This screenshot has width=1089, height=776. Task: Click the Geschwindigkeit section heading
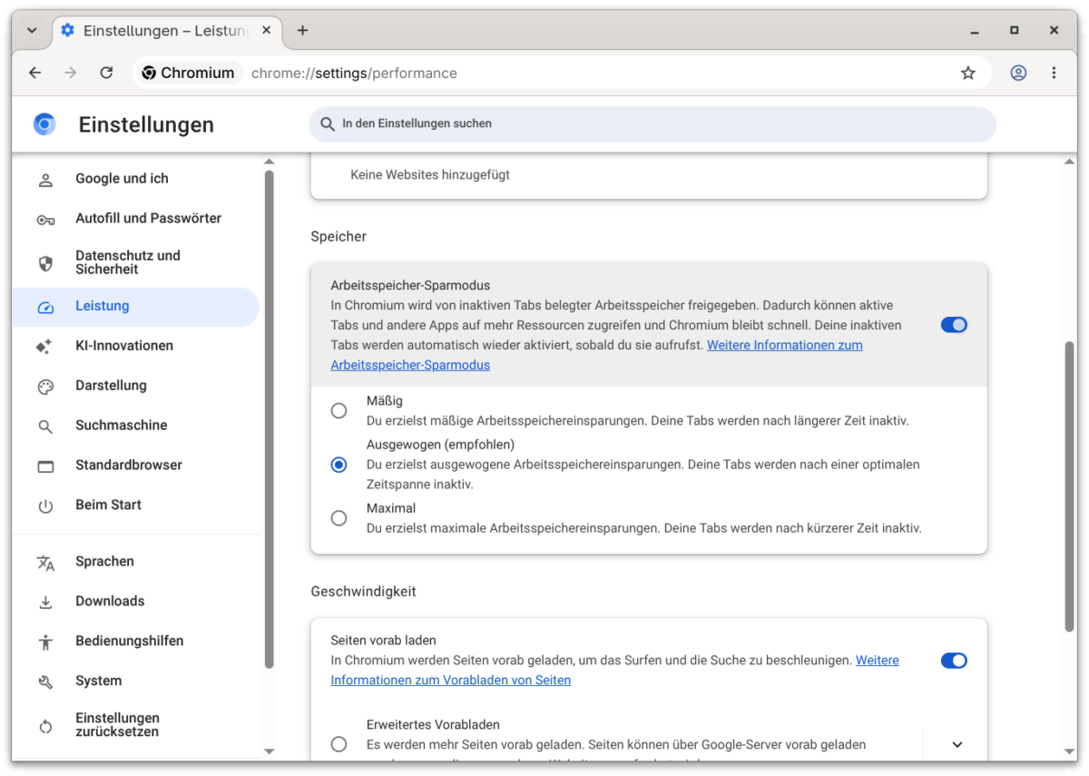[363, 592]
